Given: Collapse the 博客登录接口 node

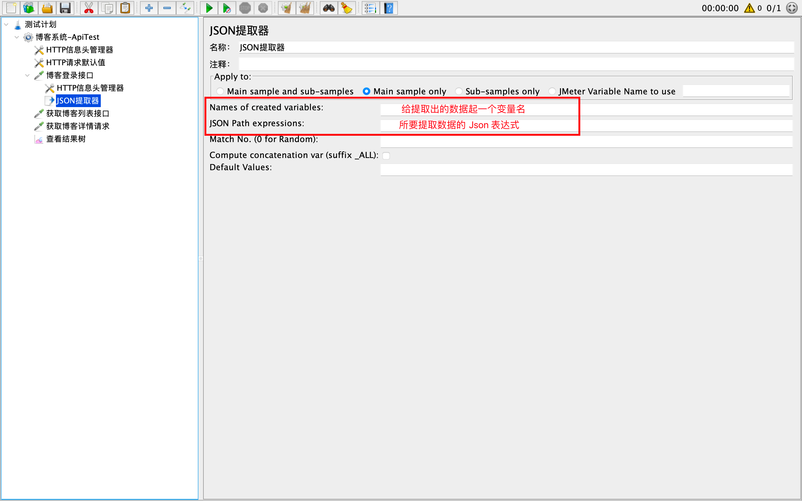Looking at the screenshot, I should pos(28,75).
